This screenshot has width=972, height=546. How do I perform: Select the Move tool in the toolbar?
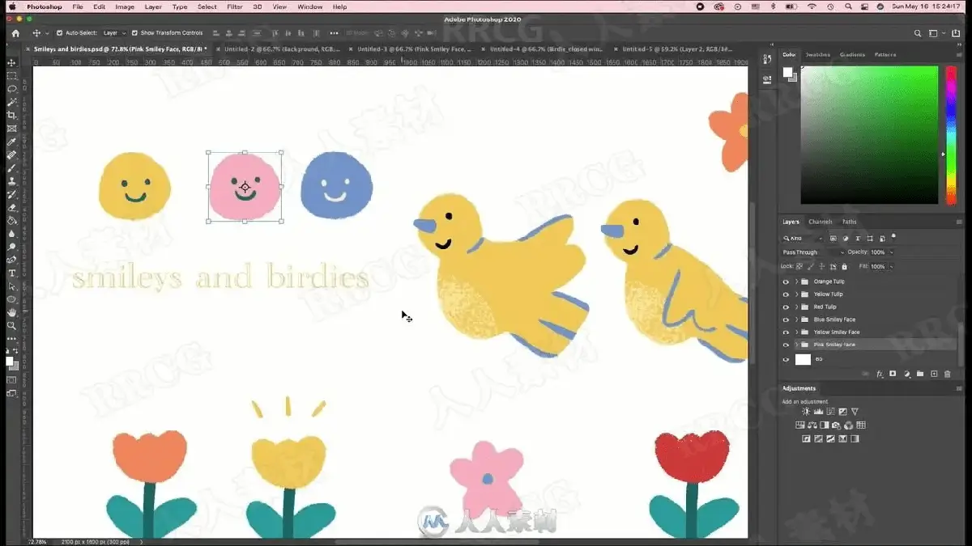[x=11, y=62]
